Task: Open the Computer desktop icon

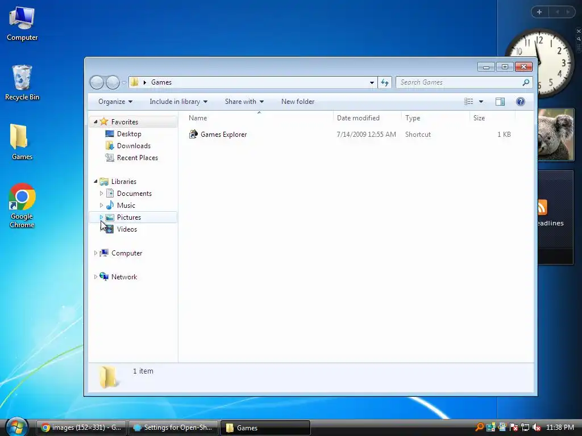Action: coord(22,24)
